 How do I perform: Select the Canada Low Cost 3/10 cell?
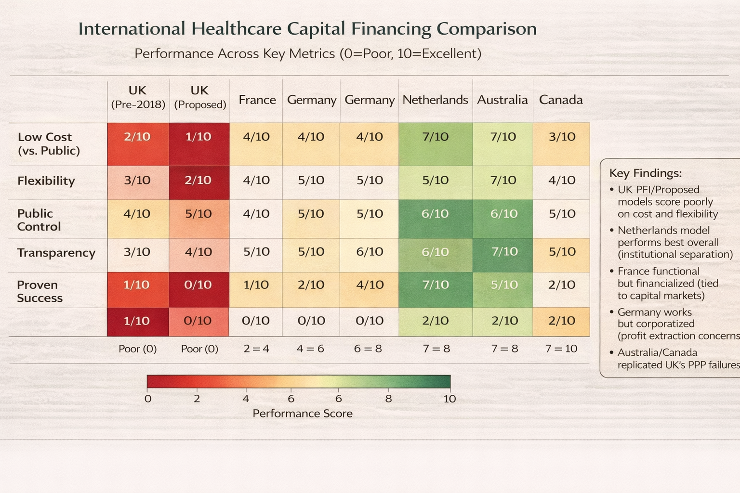coord(562,137)
